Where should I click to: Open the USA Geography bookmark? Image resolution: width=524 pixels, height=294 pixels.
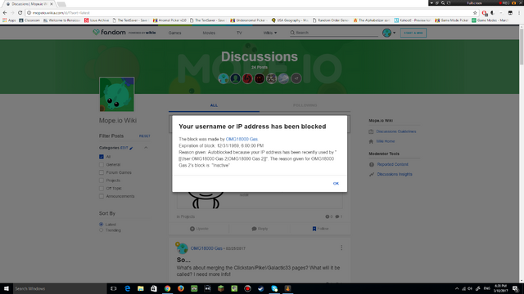[290, 20]
